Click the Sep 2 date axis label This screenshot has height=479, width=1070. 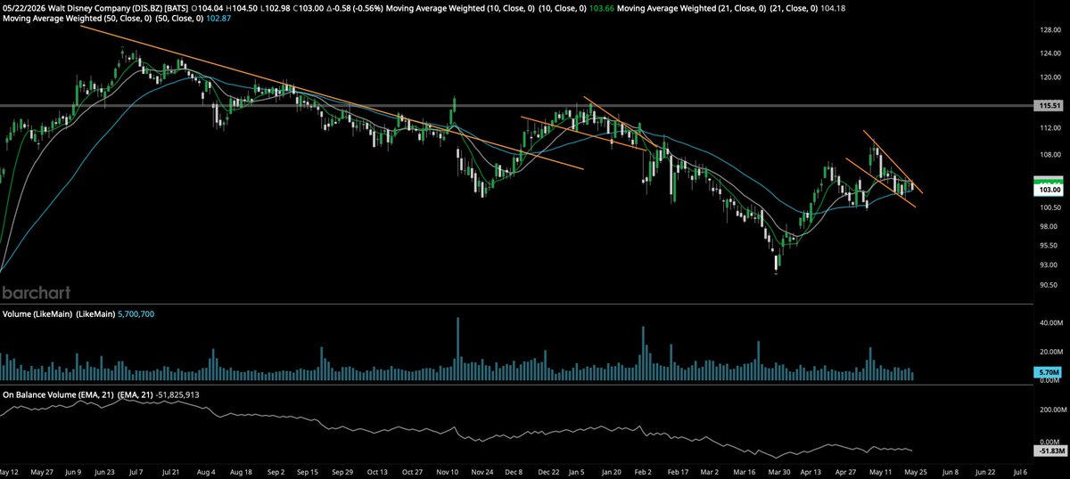point(275,471)
